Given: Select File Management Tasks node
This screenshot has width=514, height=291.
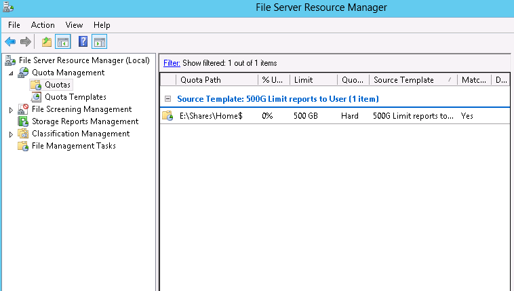Looking at the screenshot, I should tap(73, 146).
